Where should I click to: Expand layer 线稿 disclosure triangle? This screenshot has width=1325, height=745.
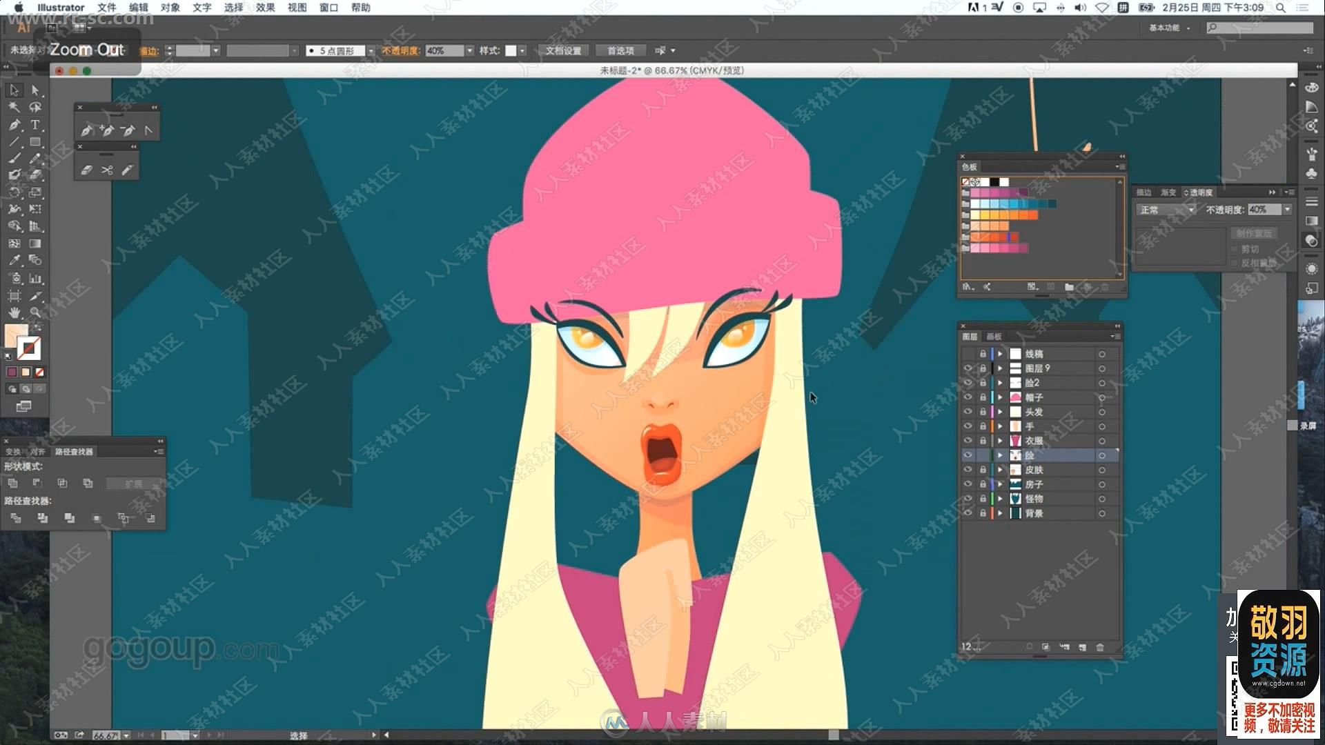point(1000,354)
